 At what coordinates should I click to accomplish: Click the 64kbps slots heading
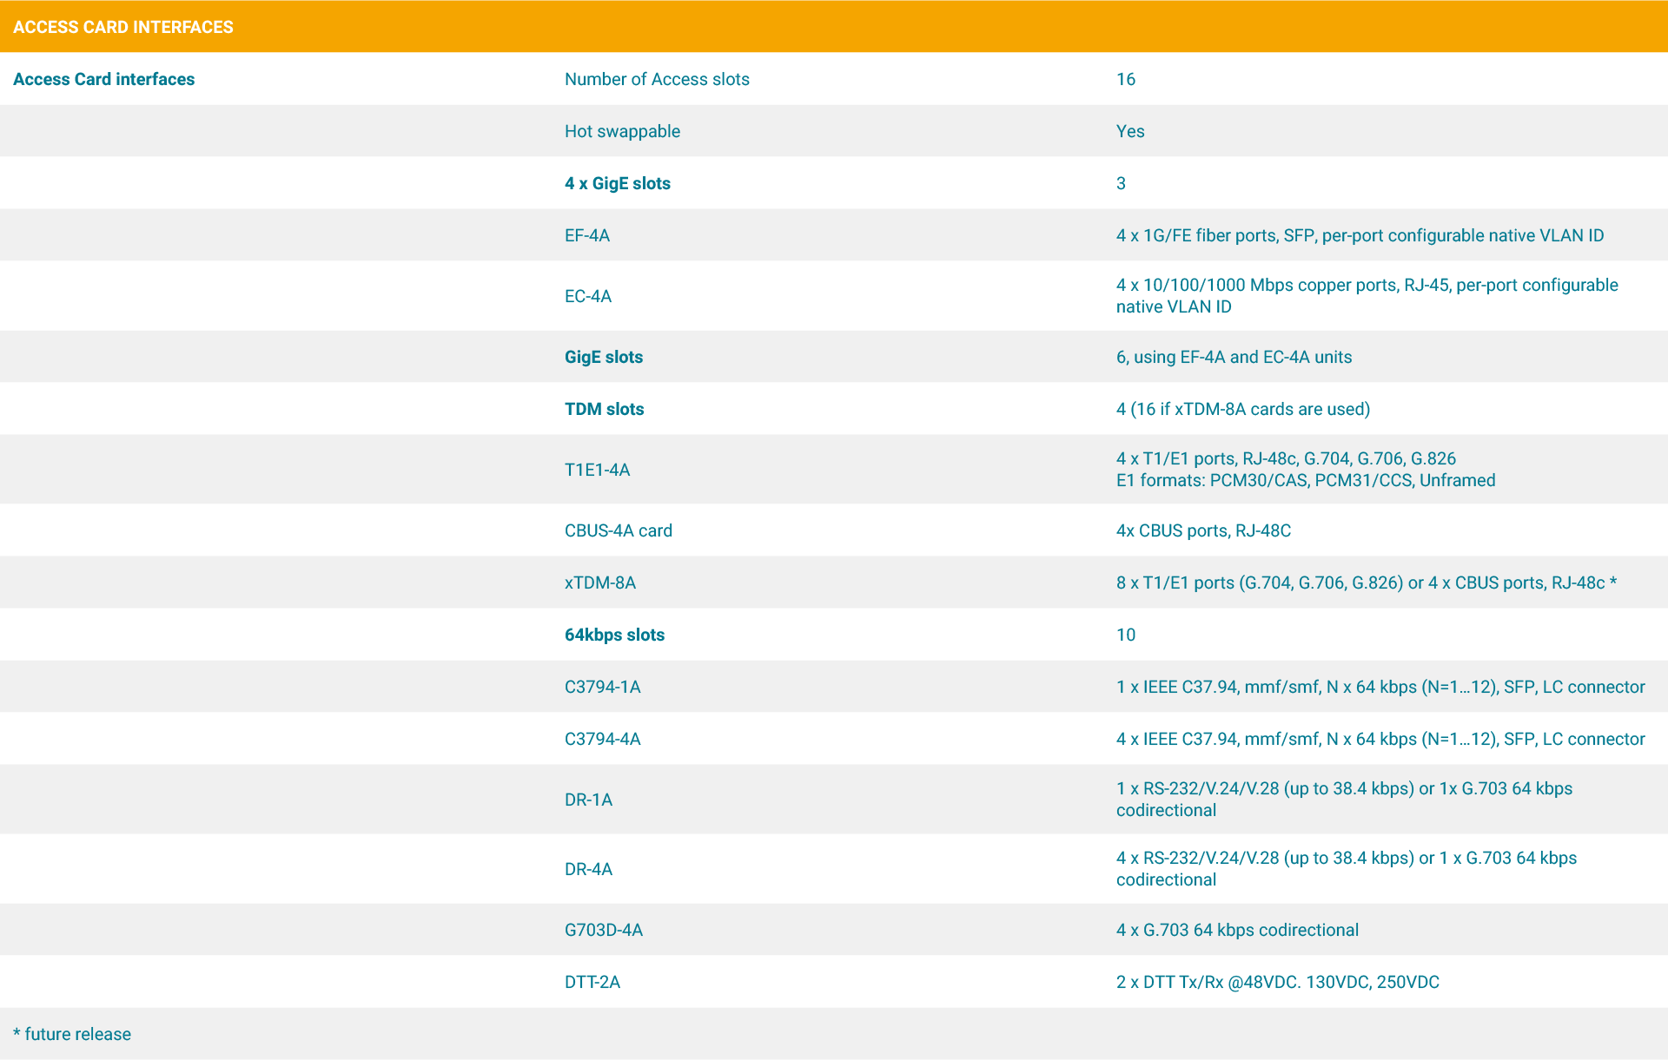pyautogui.click(x=614, y=635)
